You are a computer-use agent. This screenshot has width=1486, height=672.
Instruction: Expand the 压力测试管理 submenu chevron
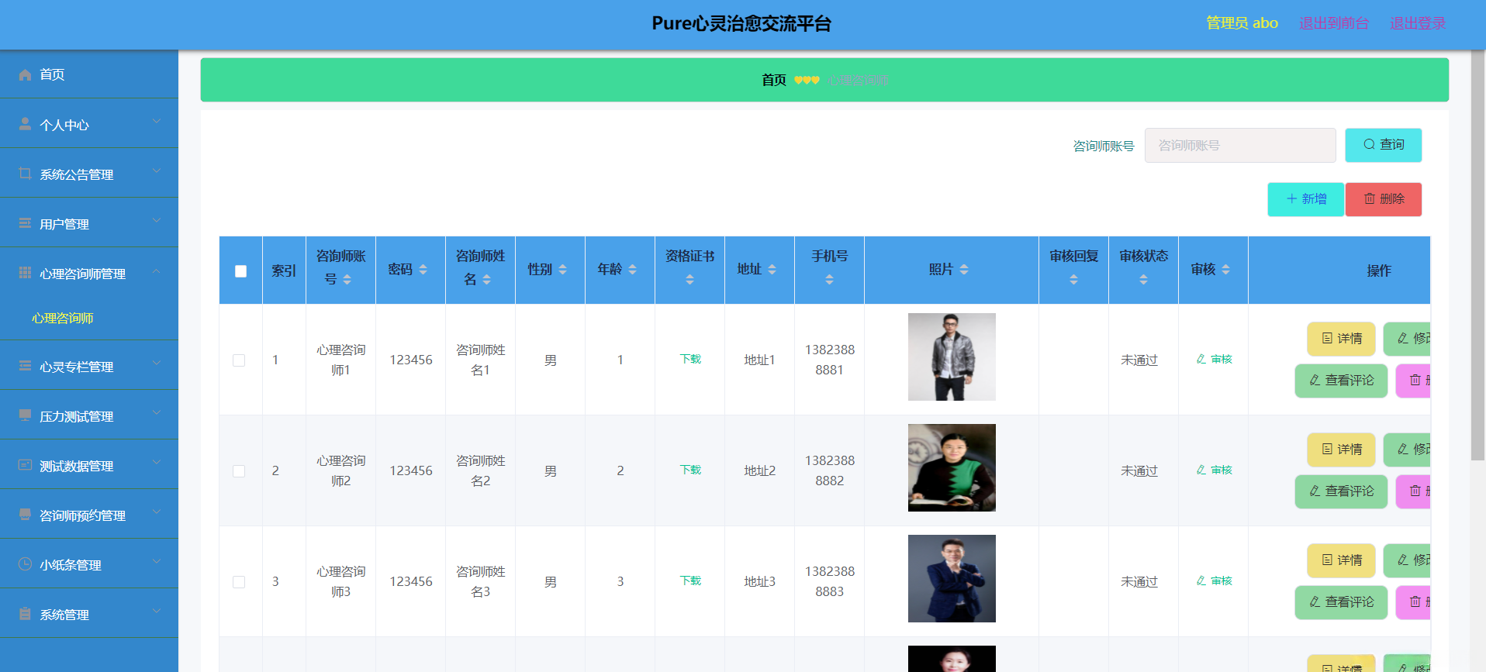click(157, 413)
